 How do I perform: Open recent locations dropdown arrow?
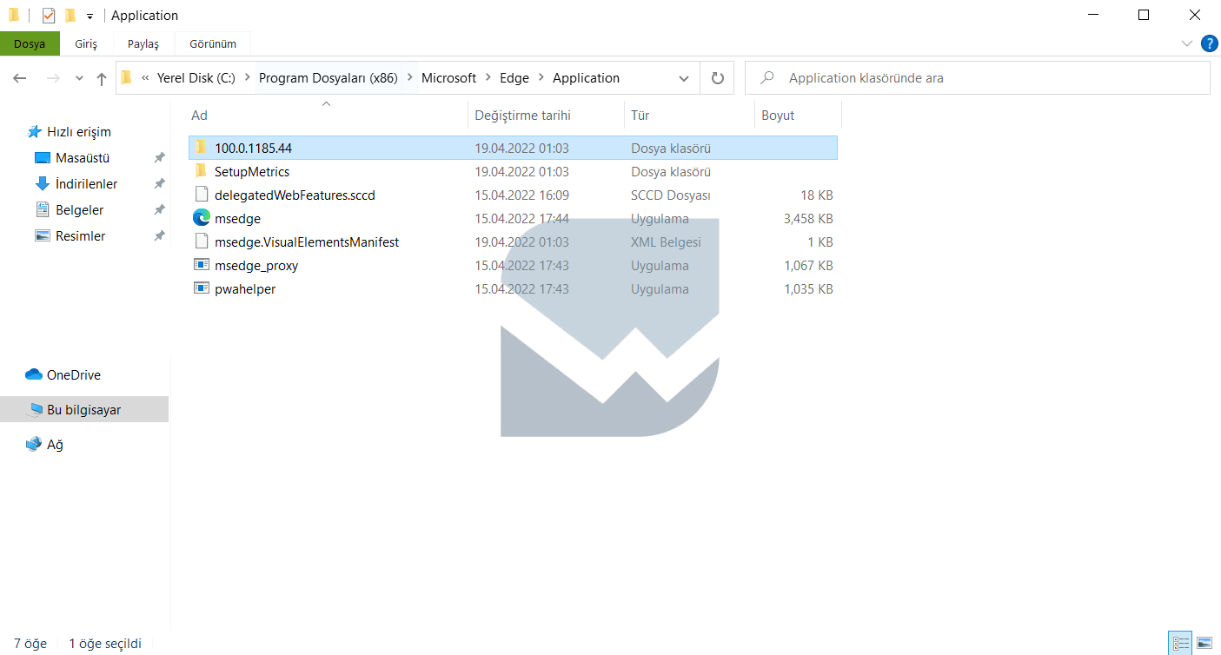click(x=79, y=78)
